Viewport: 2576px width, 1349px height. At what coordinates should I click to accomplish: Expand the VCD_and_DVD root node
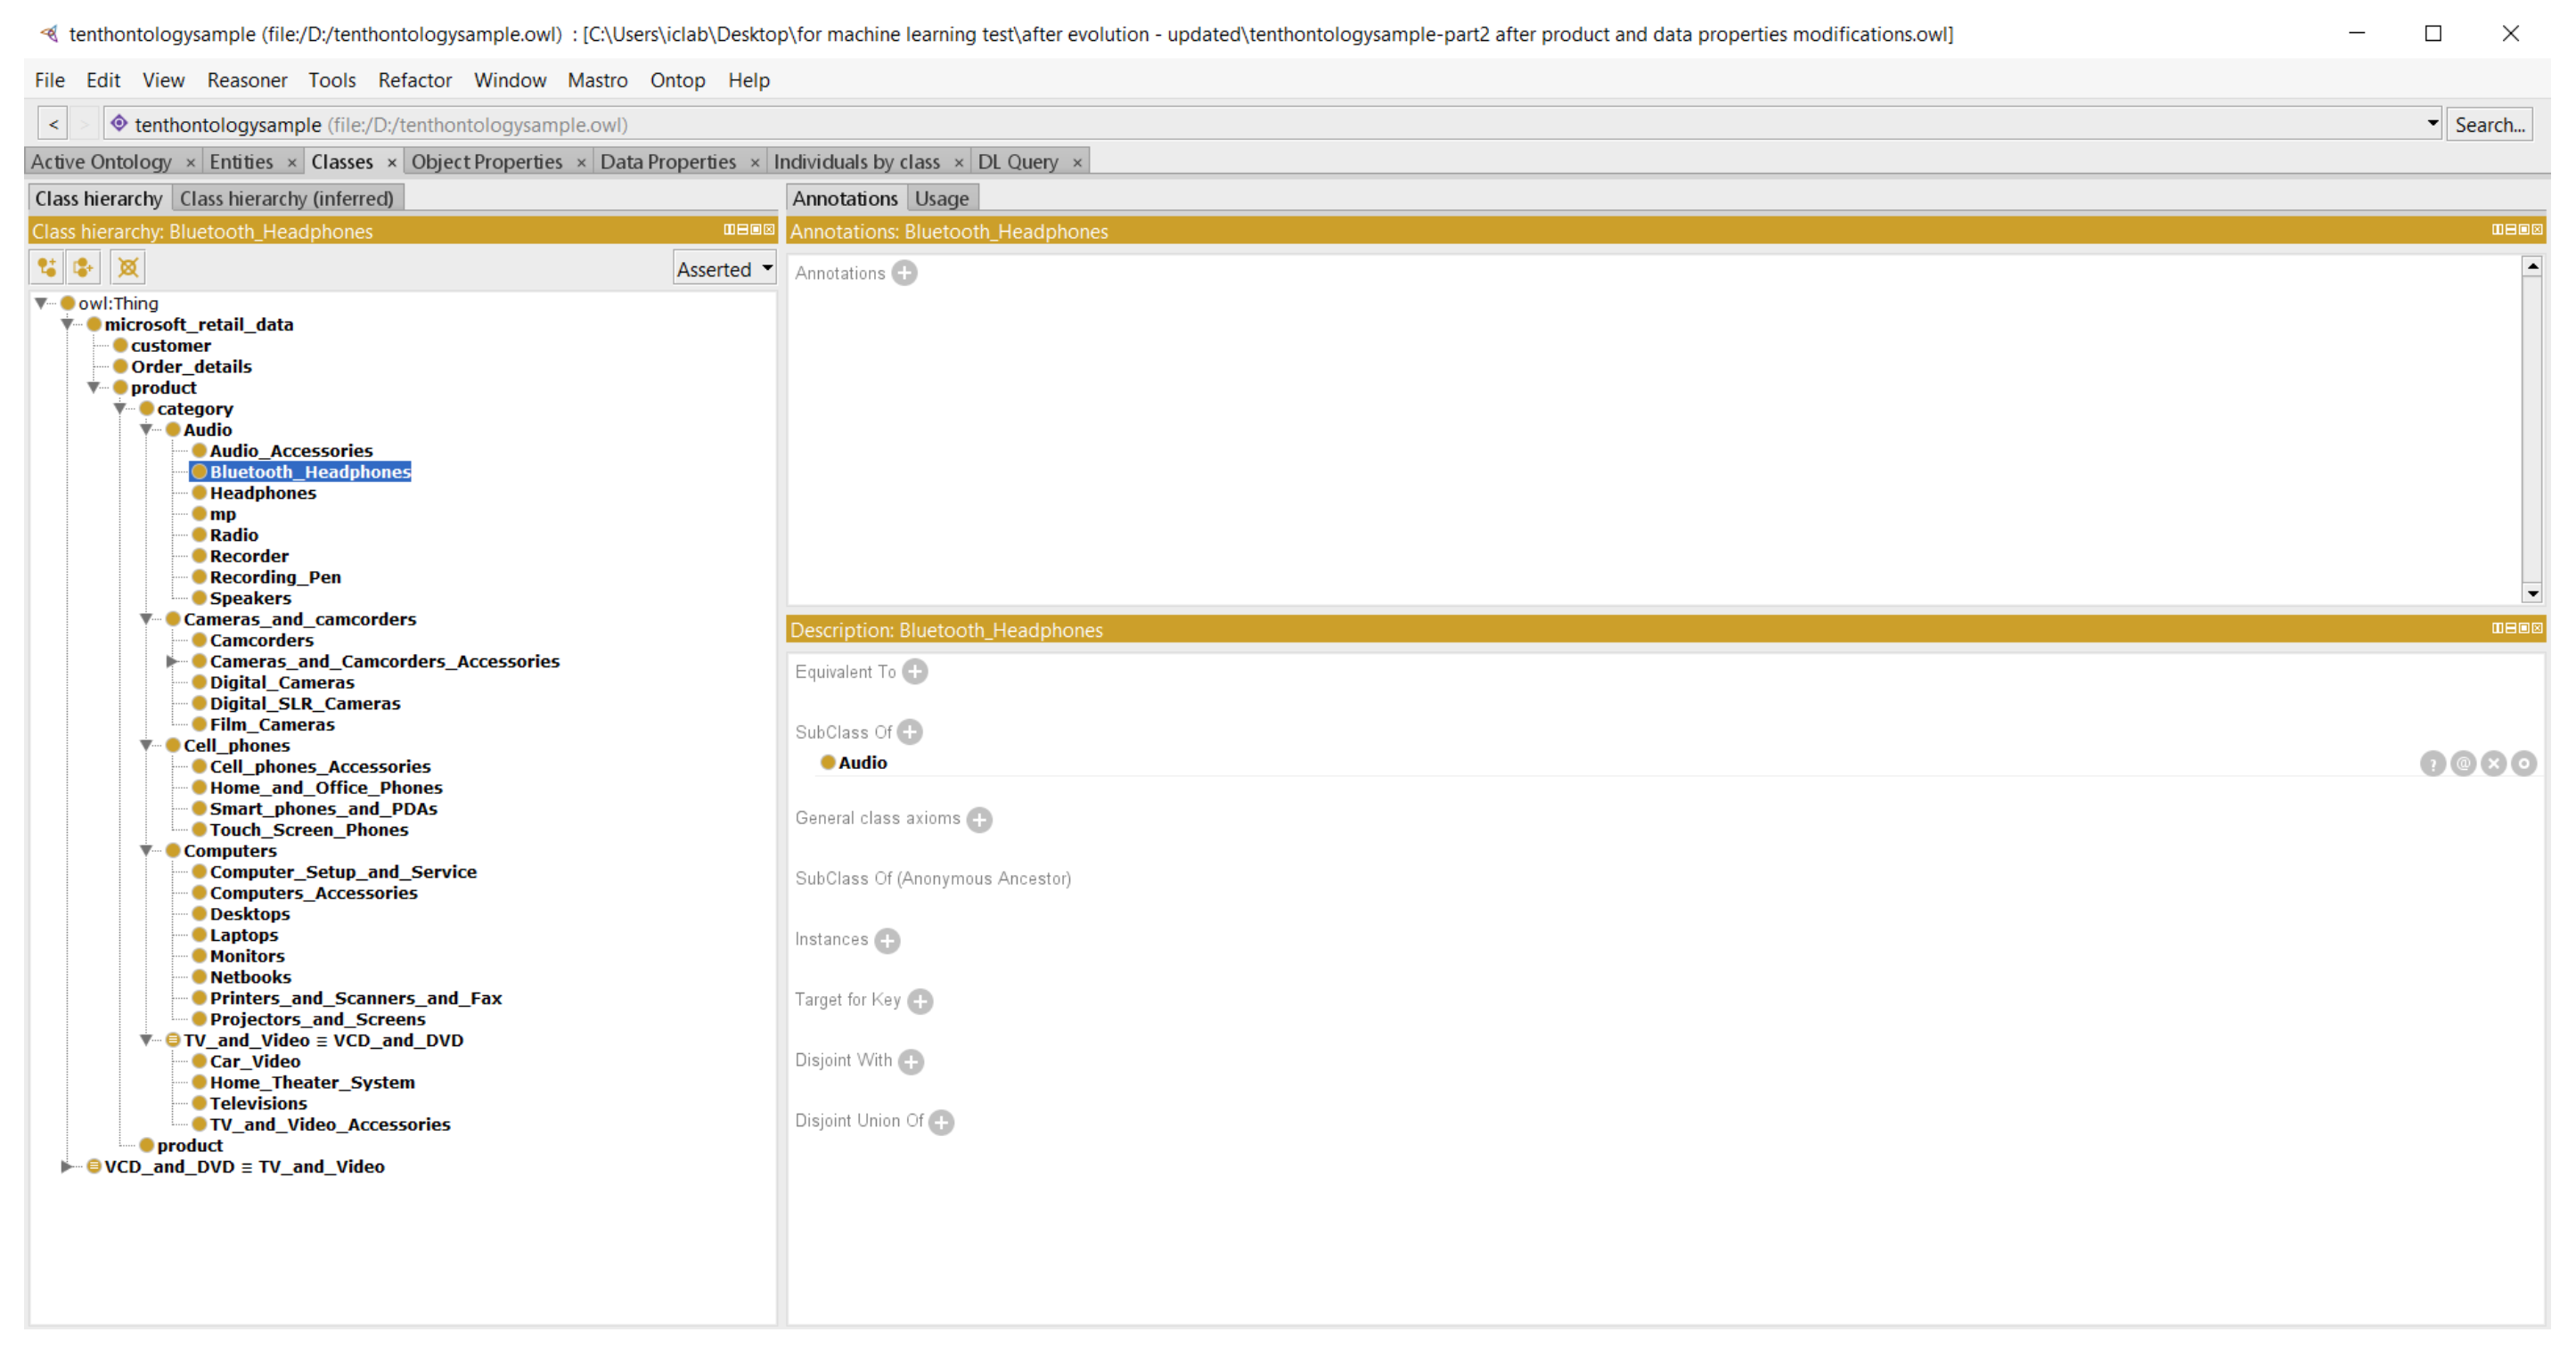coord(66,1167)
